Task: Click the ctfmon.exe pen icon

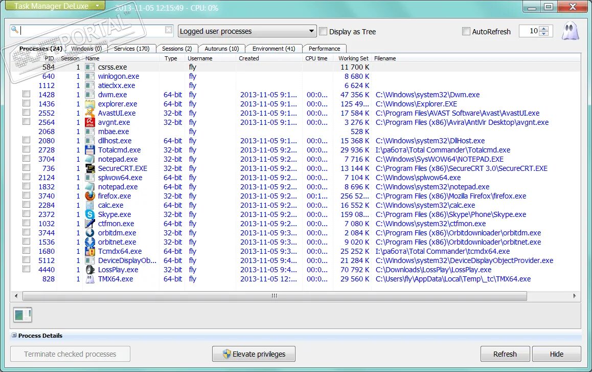Action: [x=90, y=224]
